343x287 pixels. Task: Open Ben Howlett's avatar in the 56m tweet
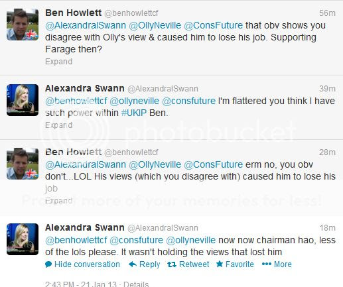coord(23,25)
